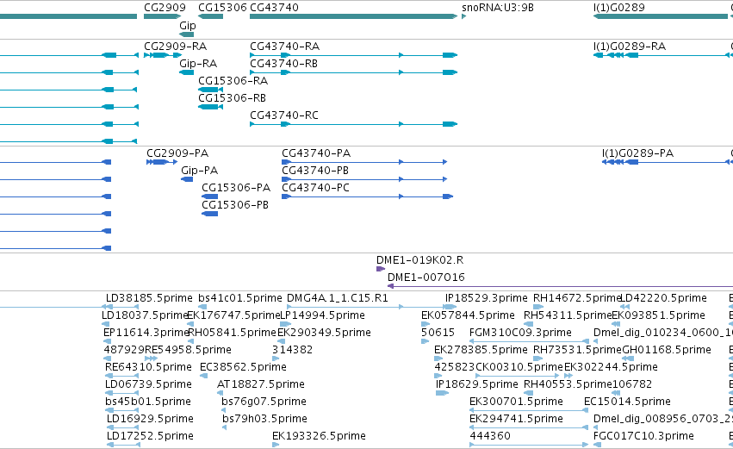Select transcript CG43740-RB
Viewport: 733px width, 449px height.
[x=353, y=72]
